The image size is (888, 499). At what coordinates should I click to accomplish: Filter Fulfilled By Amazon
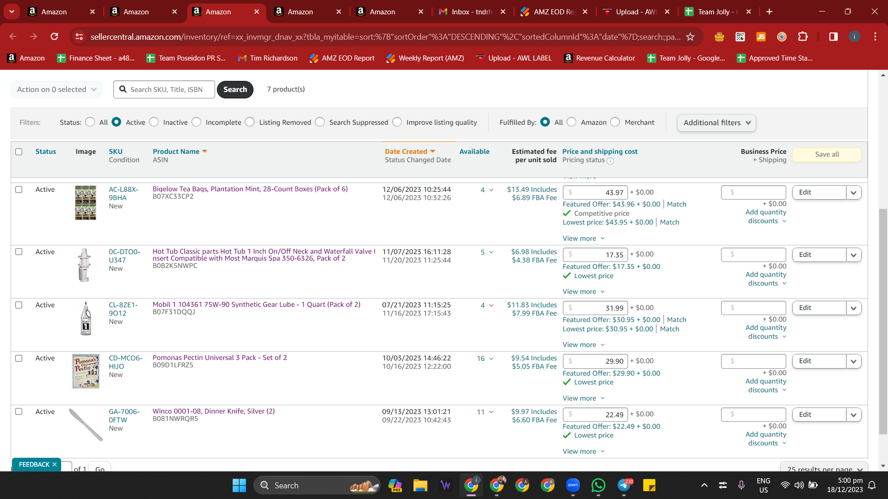tap(572, 122)
